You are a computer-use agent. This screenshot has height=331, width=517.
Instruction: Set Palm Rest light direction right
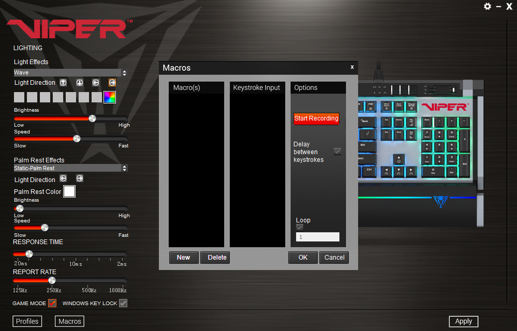(80, 178)
